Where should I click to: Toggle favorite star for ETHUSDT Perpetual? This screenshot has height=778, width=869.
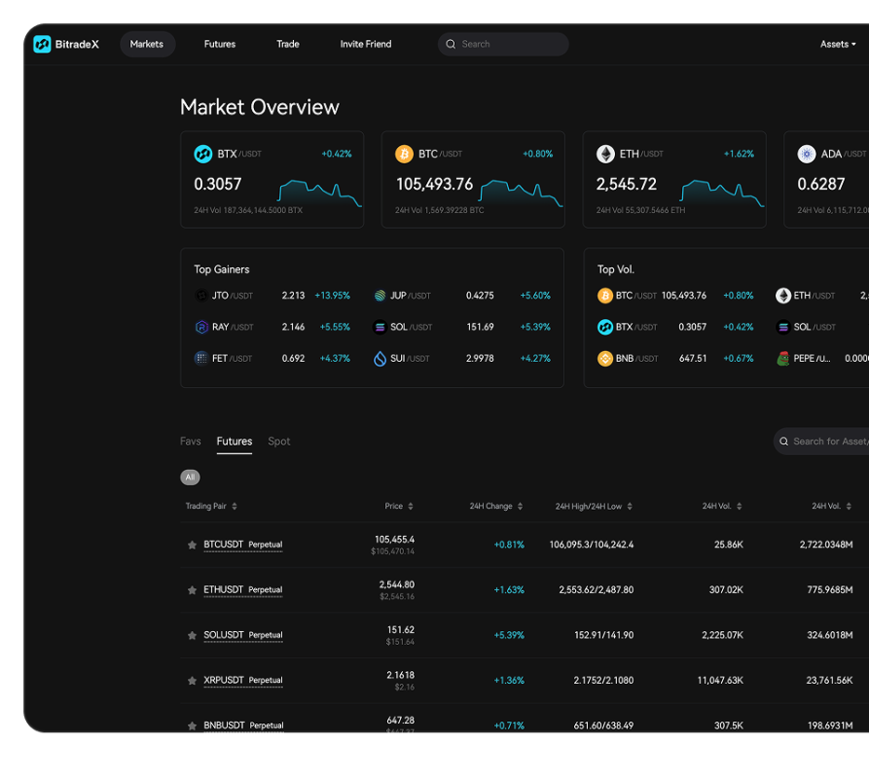[192, 590]
